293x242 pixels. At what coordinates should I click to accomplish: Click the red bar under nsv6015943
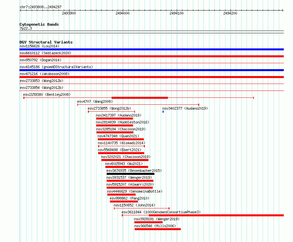(127, 167)
